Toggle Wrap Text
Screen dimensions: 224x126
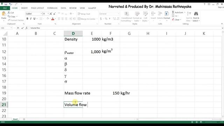pyautogui.click(x=84, y=14)
